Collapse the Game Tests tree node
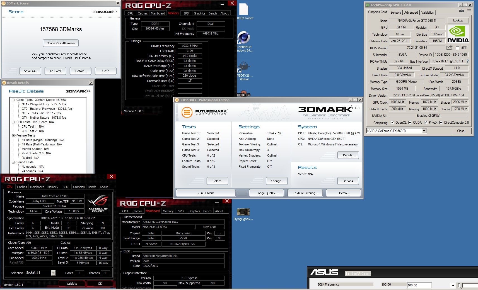The image size is (478, 290). point(13,100)
